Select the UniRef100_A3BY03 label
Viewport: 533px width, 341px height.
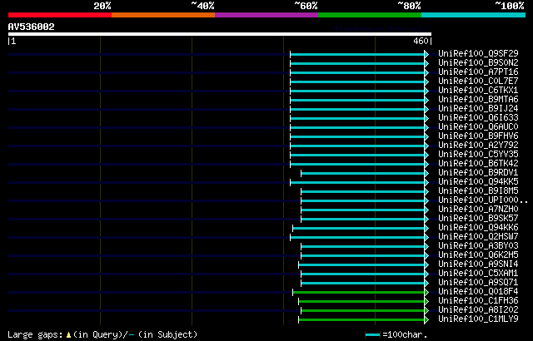(478, 245)
